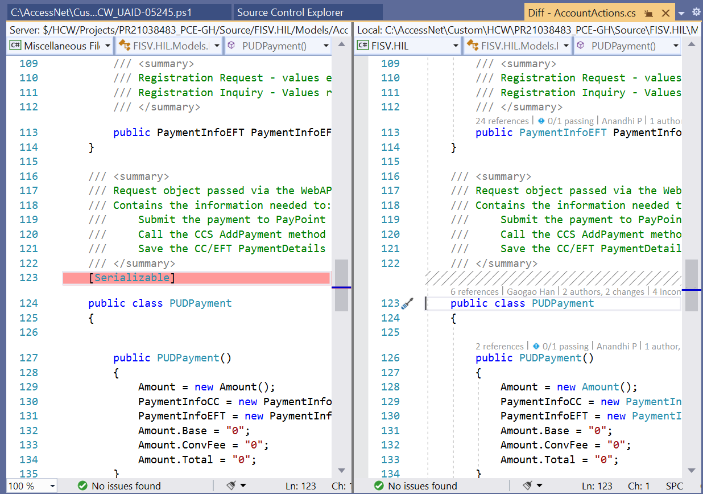Image resolution: width=703 pixels, height=494 pixels.
Task: Click Gaogao Han author CodeLens
Action: tap(531, 291)
